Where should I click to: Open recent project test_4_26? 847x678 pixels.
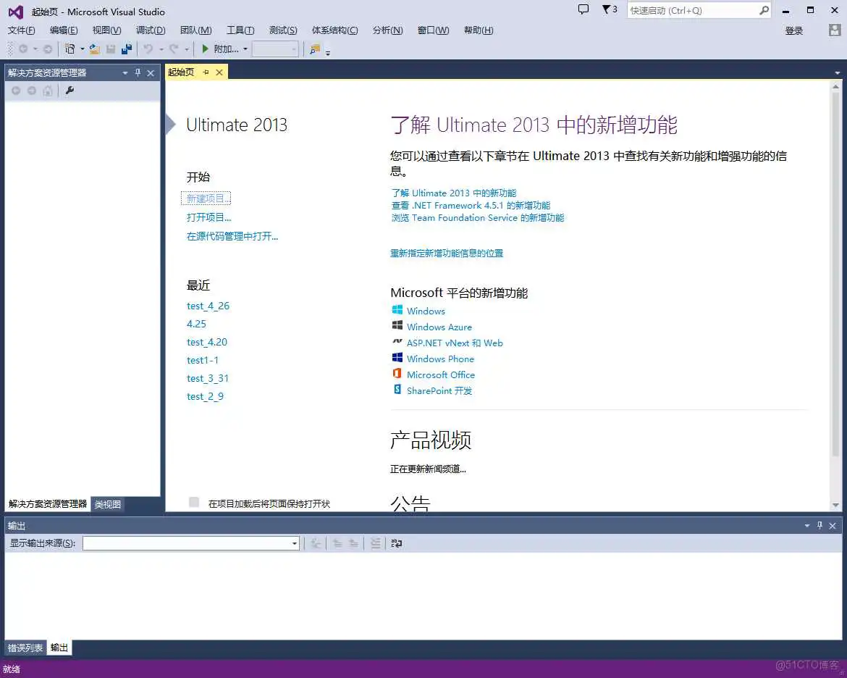208,306
